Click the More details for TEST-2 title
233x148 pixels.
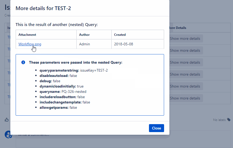43,8
